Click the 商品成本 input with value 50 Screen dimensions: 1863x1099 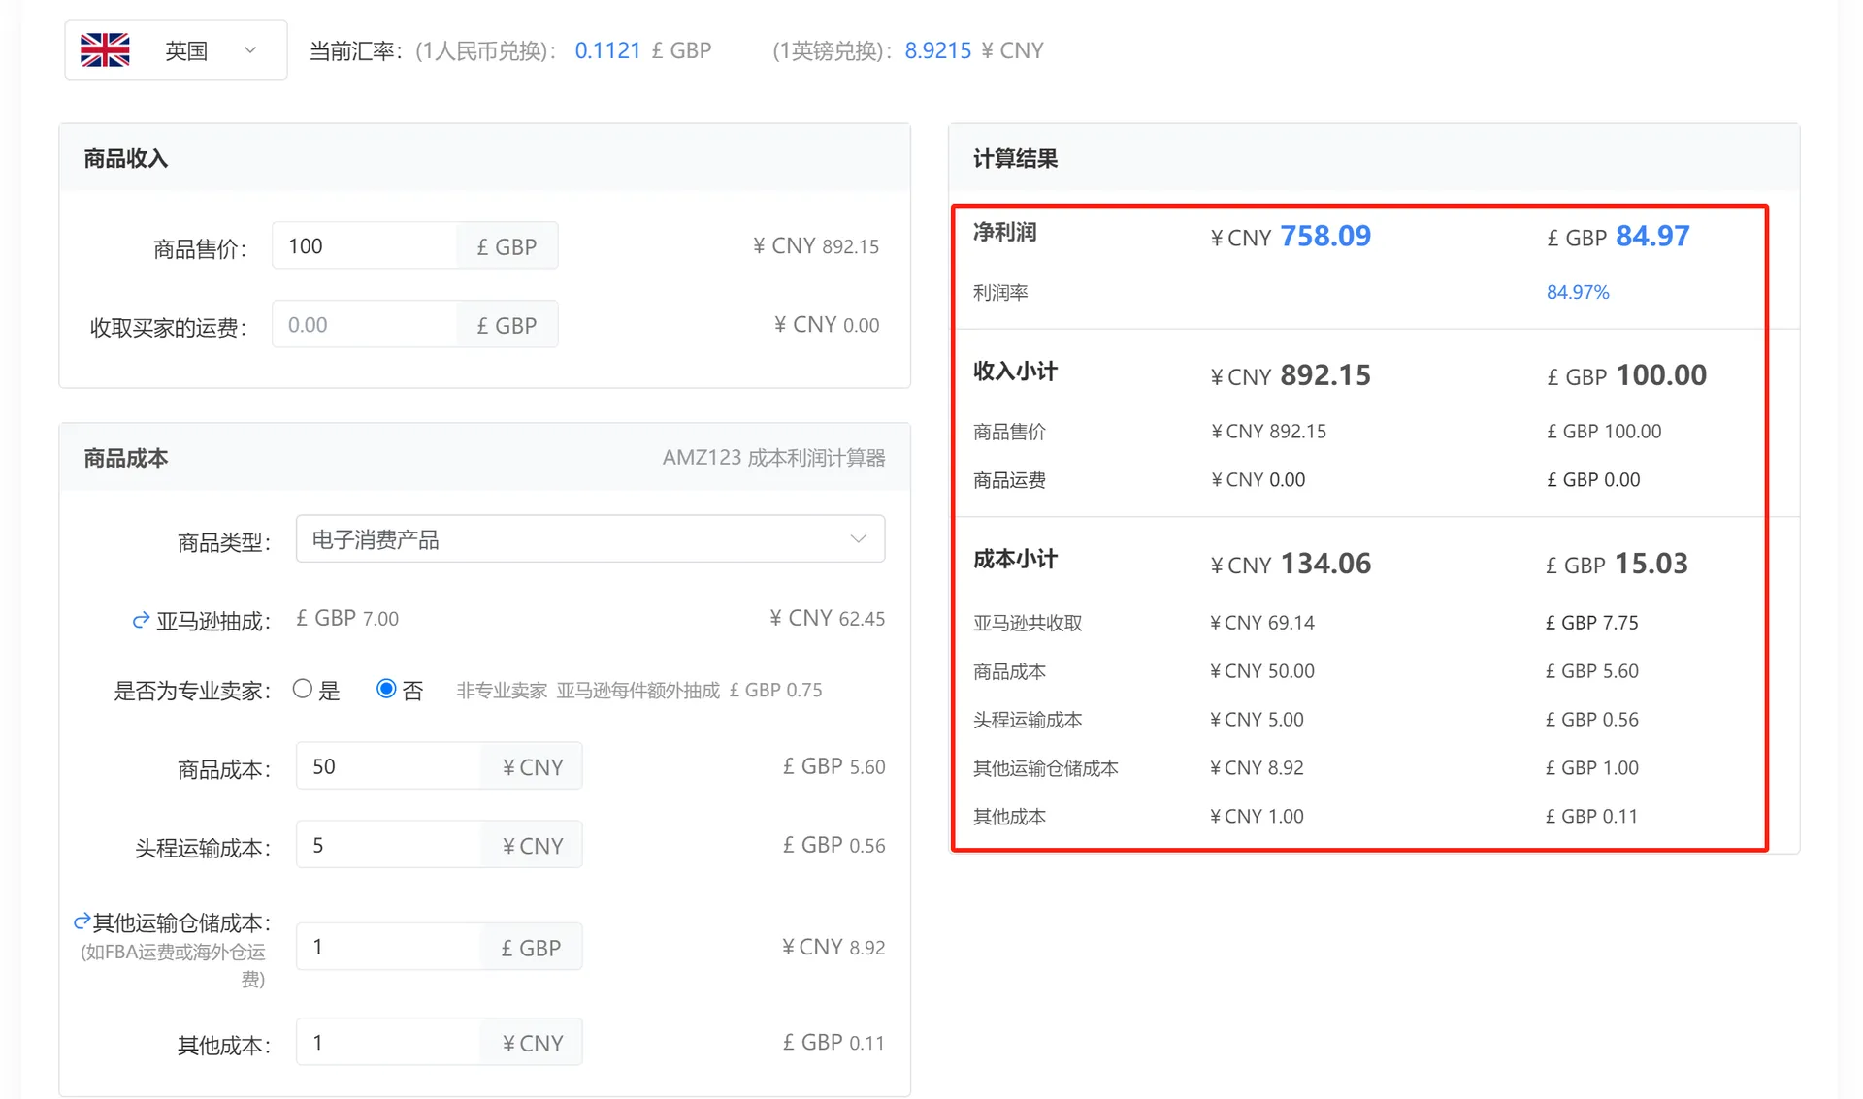(x=388, y=766)
